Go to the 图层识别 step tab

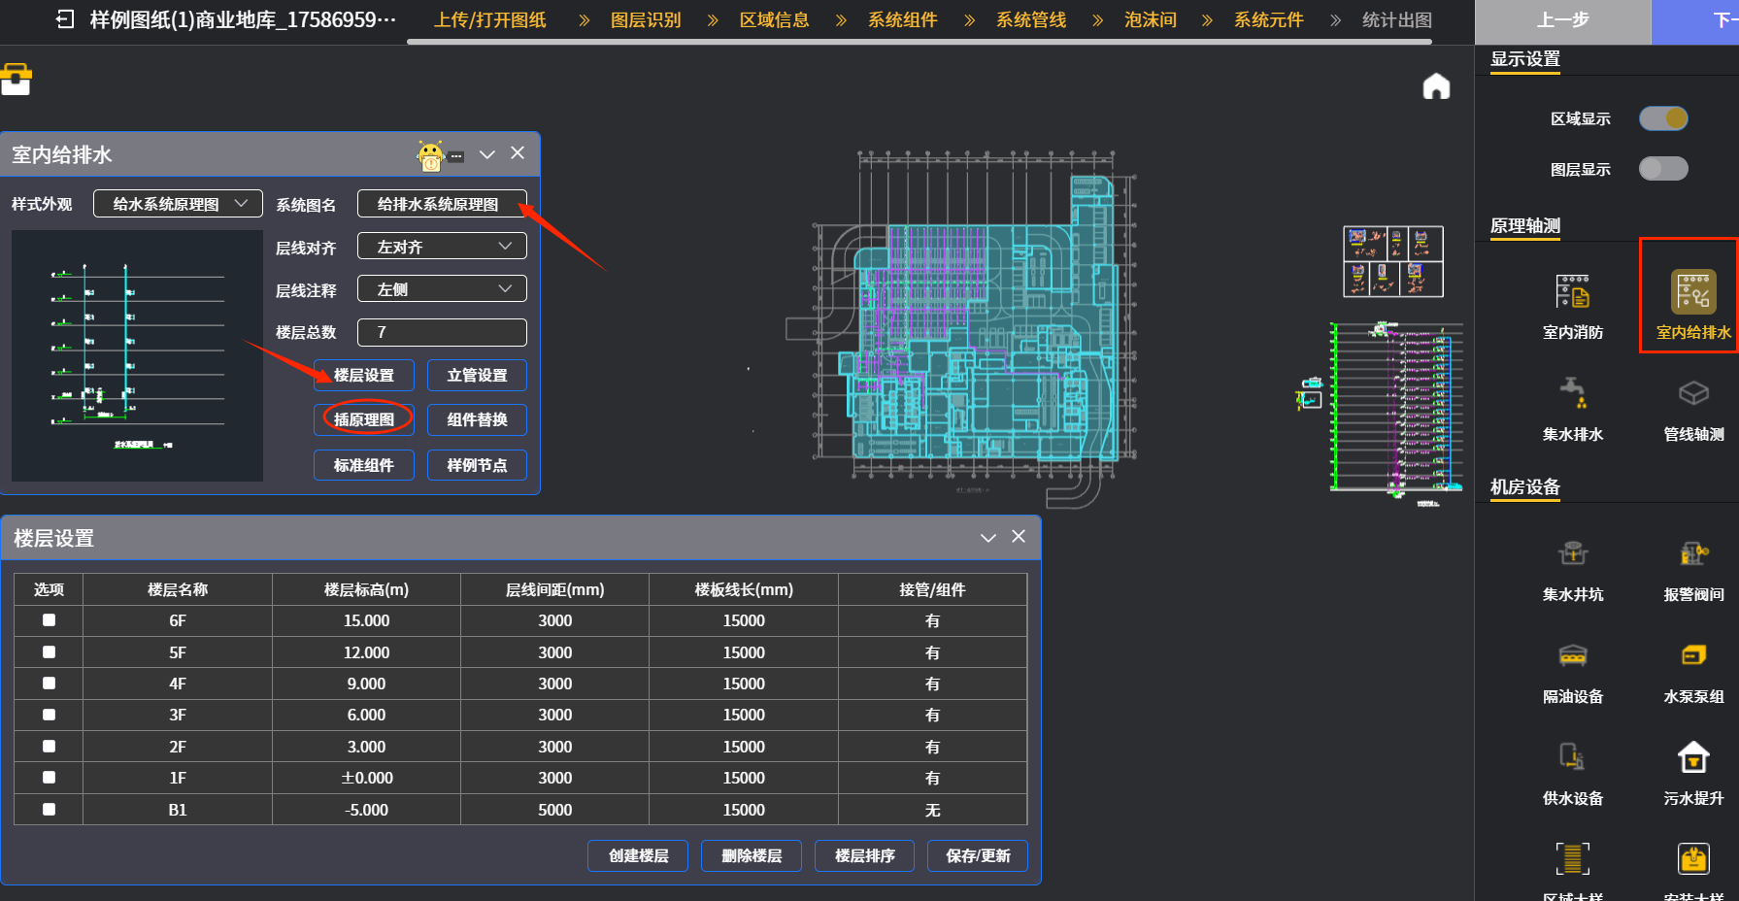pos(646,20)
